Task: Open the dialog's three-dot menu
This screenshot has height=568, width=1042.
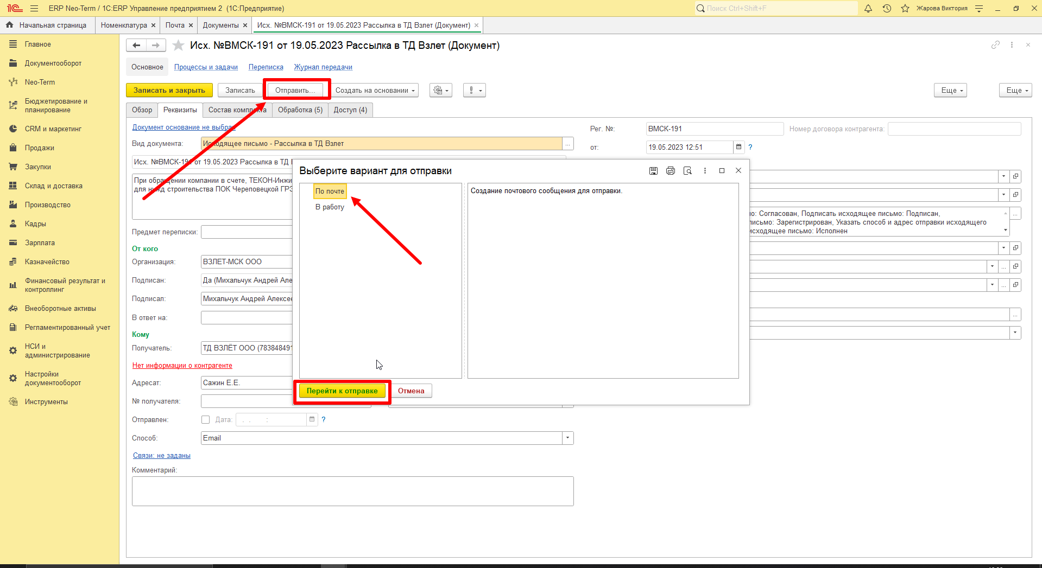Action: pos(705,171)
